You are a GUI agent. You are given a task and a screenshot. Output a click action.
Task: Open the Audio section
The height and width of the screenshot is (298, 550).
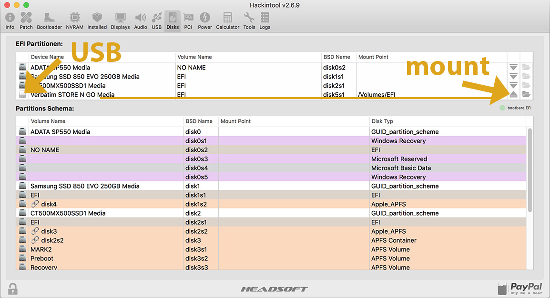140,21
